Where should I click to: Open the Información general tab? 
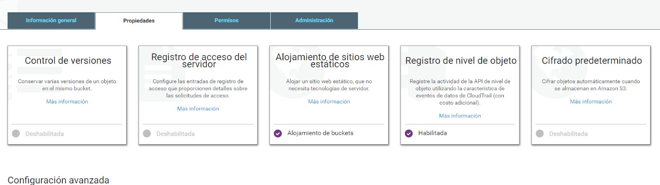(x=51, y=21)
